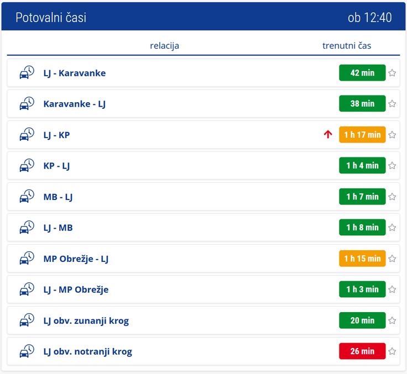Viewport: 407px width, 374px height.
Task: Click travel time icon for KP - LJ
Action: click(27, 165)
